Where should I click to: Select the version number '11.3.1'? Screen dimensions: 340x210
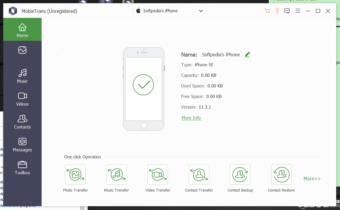click(205, 107)
